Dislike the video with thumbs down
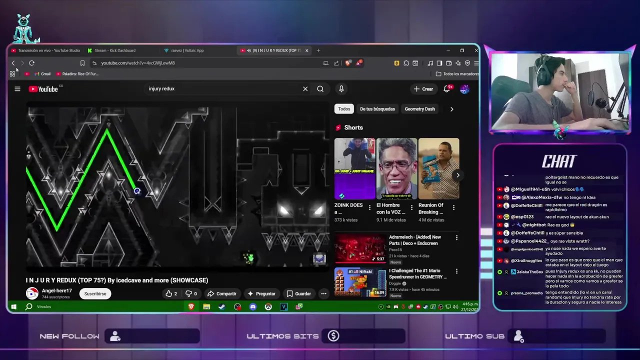The height and width of the screenshot is (360, 640). coord(191,293)
